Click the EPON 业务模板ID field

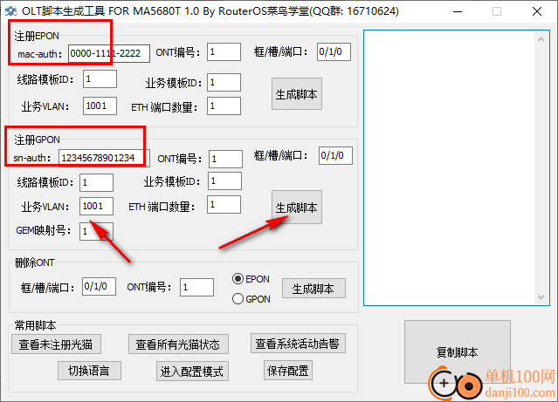click(x=224, y=83)
